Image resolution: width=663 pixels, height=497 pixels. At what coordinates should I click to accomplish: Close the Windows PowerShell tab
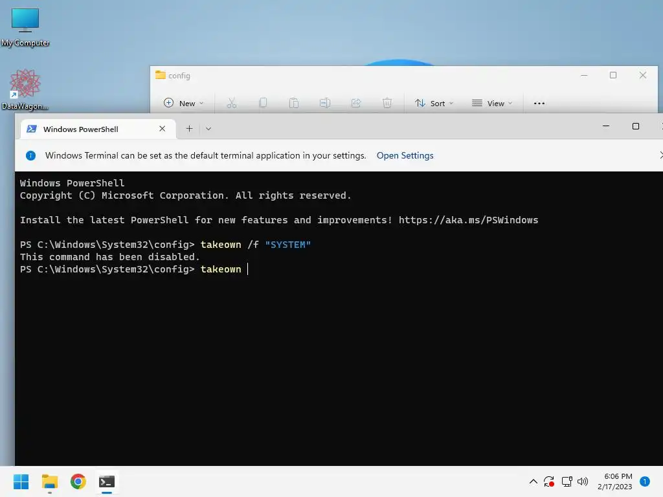(162, 129)
